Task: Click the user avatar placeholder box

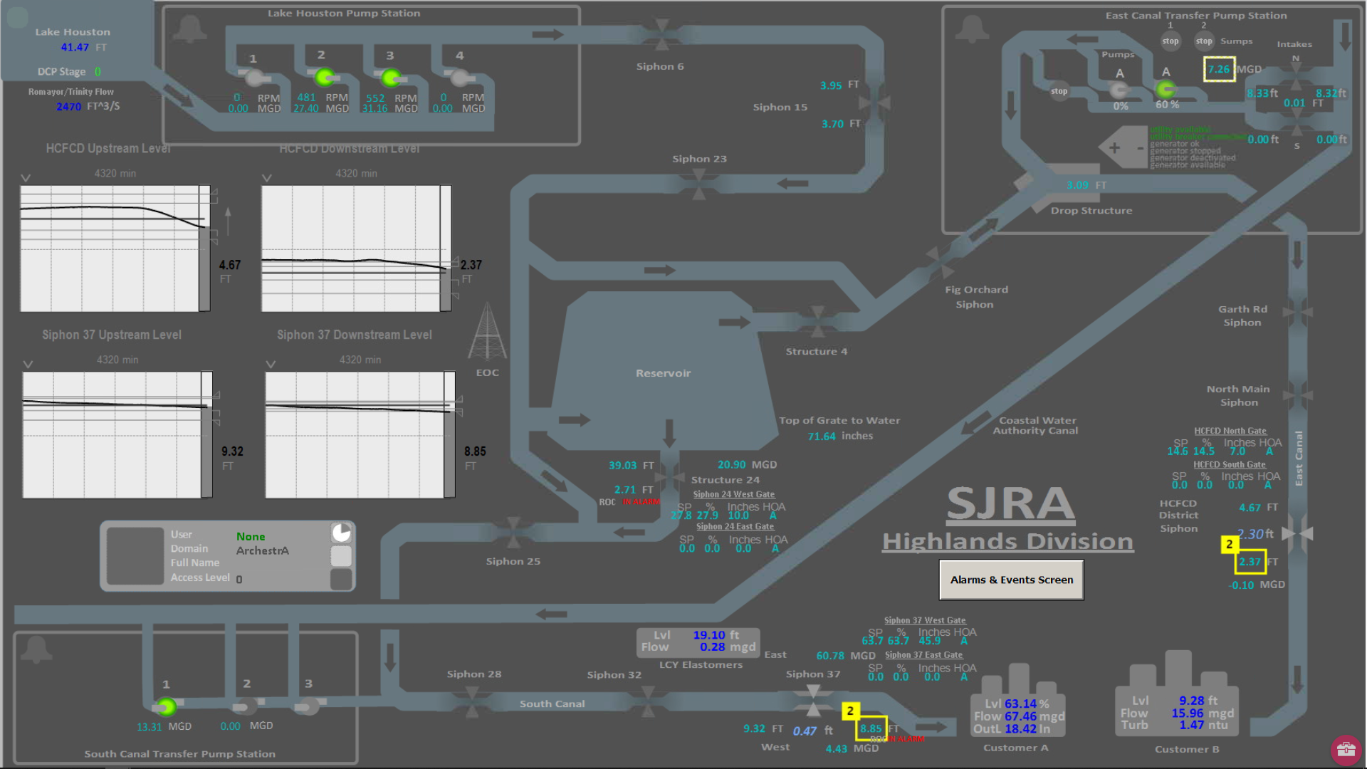Action: coord(135,555)
